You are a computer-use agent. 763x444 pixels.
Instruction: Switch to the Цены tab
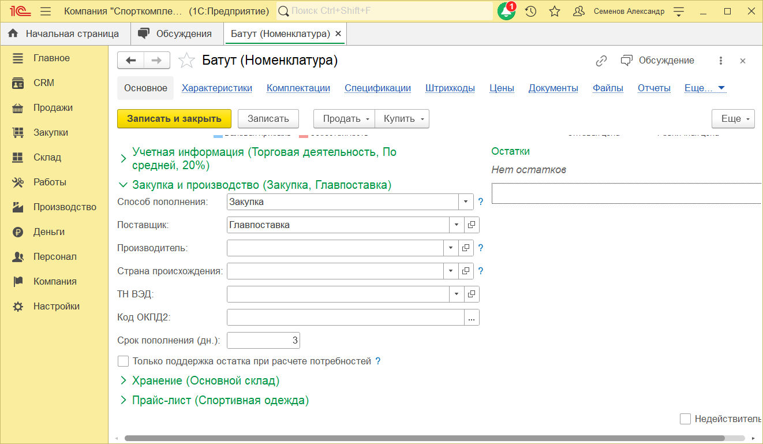502,88
